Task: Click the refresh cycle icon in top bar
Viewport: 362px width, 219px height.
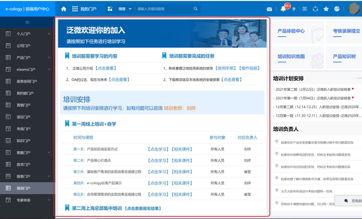Action: click(x=315, y=9)
